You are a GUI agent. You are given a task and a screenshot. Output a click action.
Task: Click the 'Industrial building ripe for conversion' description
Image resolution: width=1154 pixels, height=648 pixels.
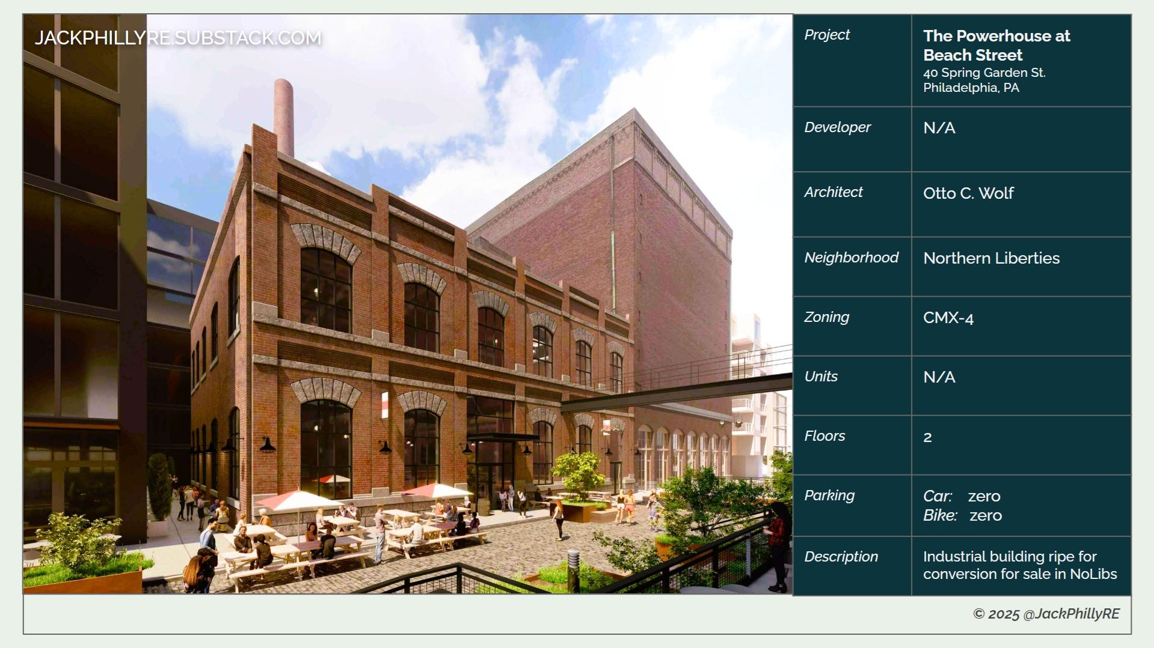coord(1020,565)
